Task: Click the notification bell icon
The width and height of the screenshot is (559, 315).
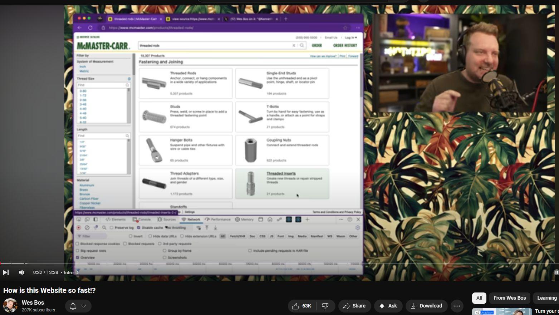Action: click(73, 306)
